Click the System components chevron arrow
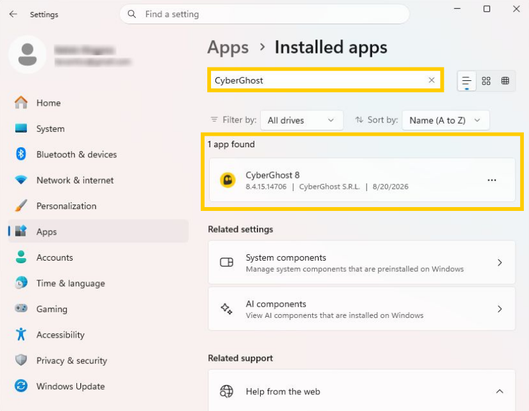Screen dimensions: 529x411 click(x=500, y=263)
